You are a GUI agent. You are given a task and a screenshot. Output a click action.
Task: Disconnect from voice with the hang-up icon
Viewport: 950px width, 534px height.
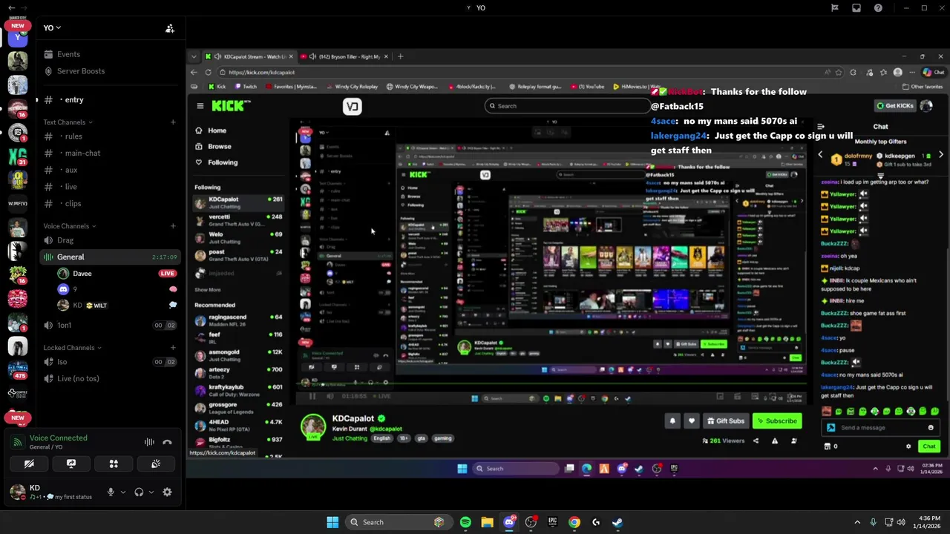pos(167,442)
